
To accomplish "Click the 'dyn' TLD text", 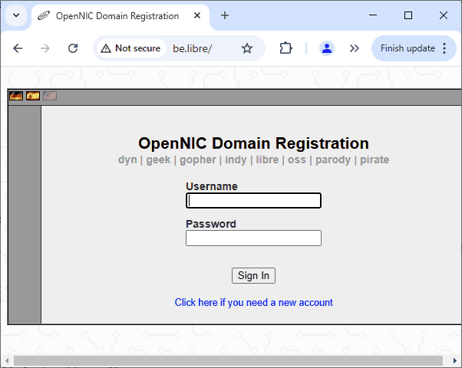I will pos(127,160).
